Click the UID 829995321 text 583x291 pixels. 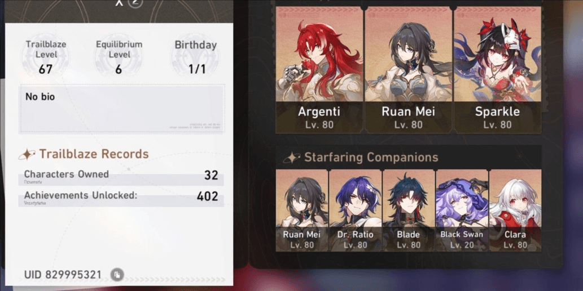coord(63,275)
